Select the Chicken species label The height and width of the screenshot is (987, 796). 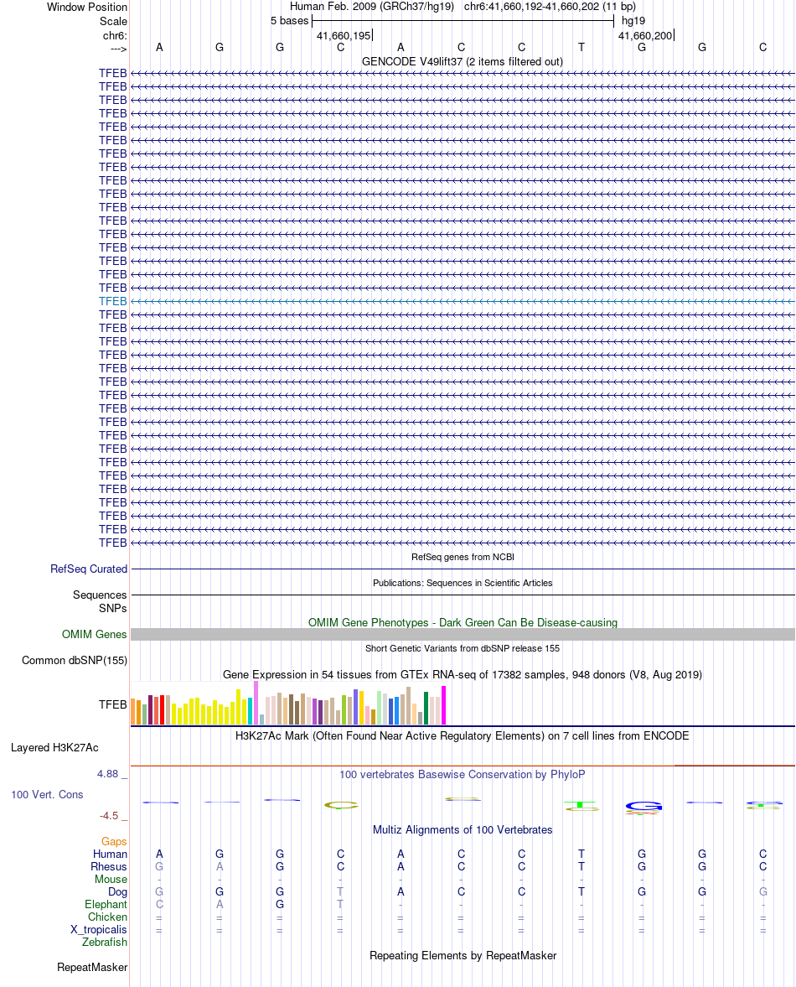[107, 917]
